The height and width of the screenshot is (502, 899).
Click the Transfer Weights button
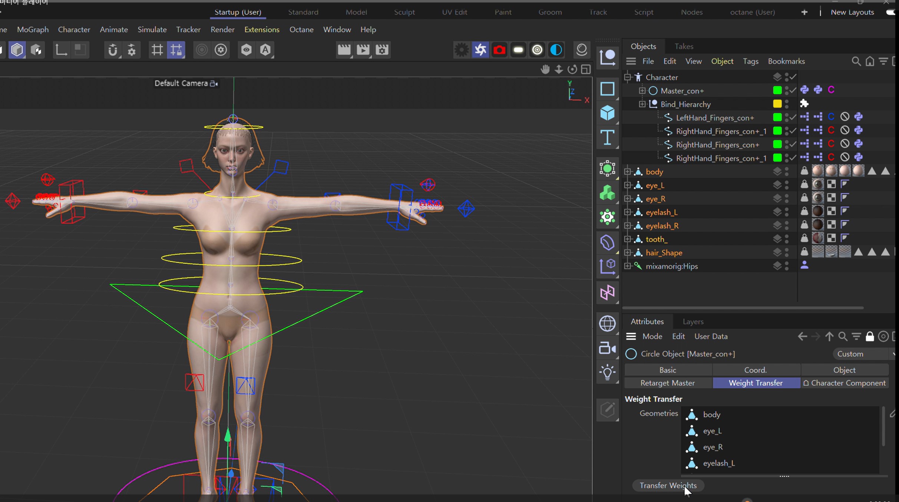click(668, 485)
